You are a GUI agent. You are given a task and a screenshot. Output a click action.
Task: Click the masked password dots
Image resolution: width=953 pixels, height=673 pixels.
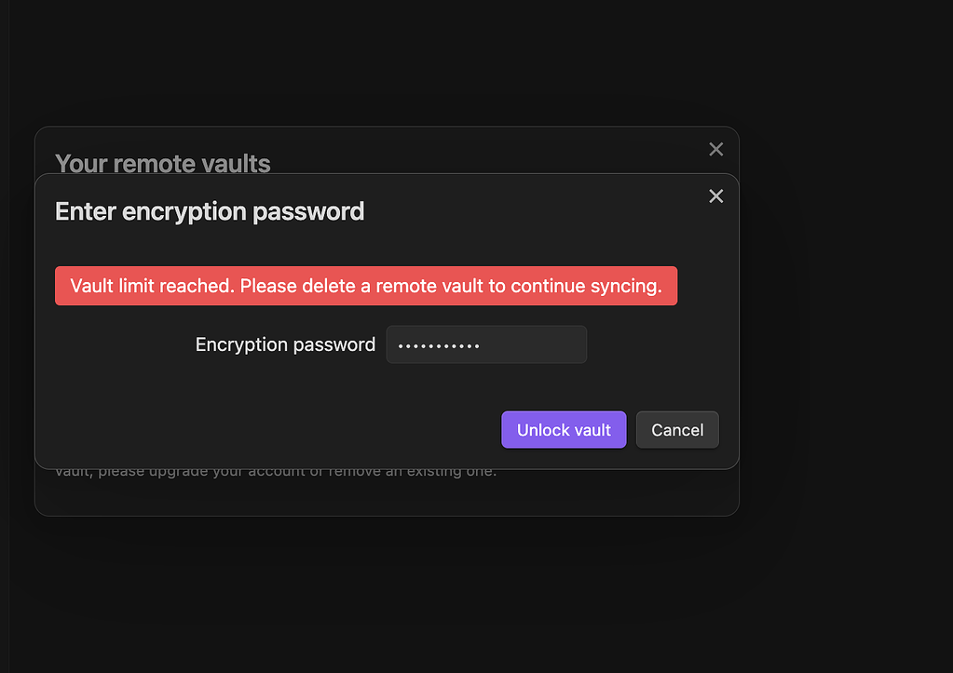[438, 346]
